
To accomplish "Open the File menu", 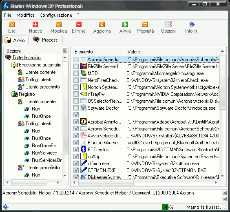I will pyautogui.click(x=8, y=15).
